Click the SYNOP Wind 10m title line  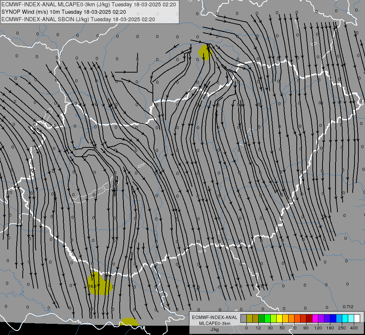(x=63, y=12)
